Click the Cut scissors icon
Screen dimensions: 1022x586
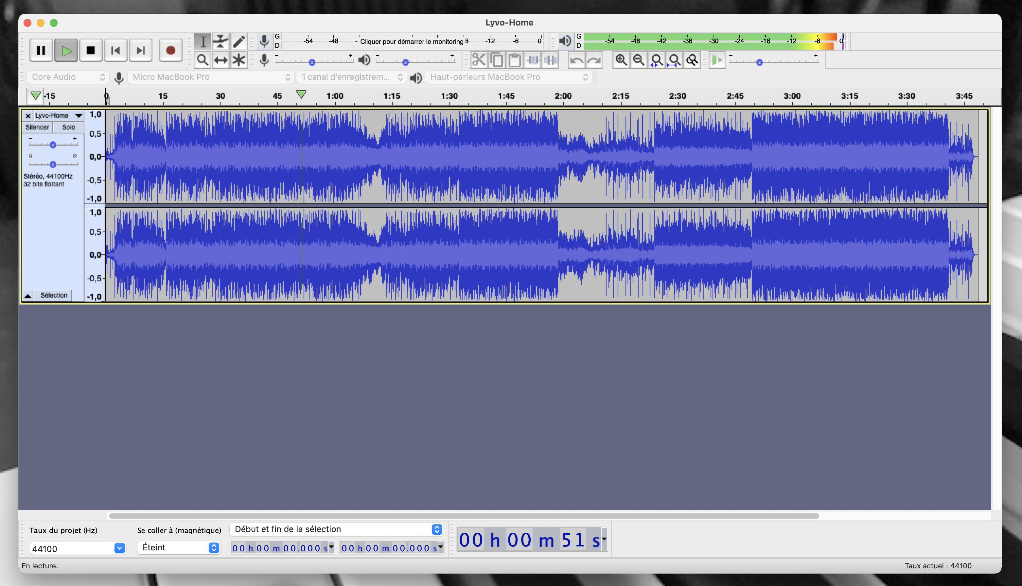[x=479, y=60]
